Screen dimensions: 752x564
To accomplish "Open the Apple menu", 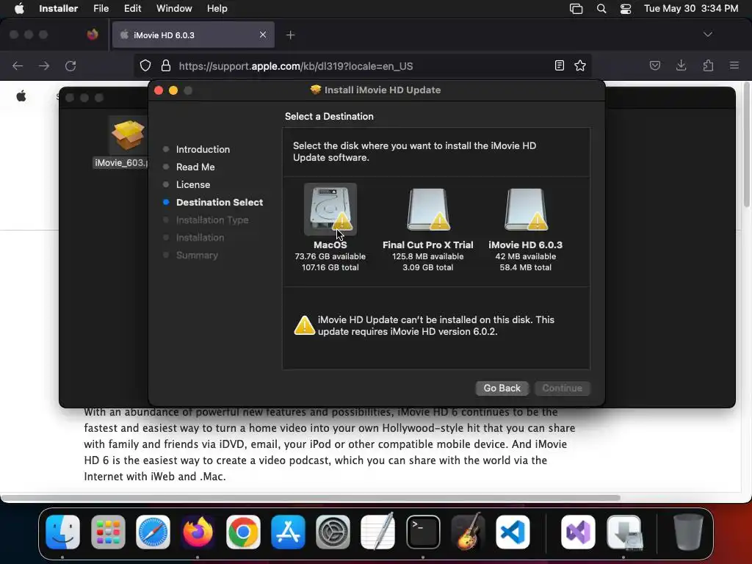I will point(19,9).
